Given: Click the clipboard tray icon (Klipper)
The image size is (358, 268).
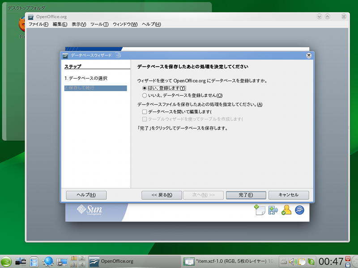Looking at the screenshot, I should pos(302,261).
